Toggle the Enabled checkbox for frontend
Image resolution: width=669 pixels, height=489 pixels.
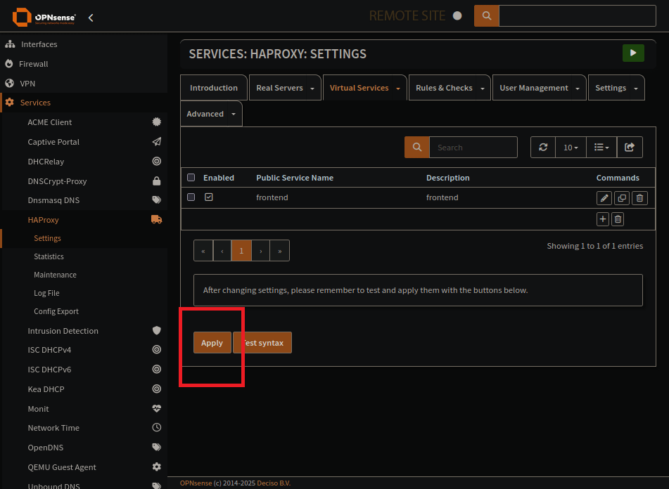pos(209,197)
